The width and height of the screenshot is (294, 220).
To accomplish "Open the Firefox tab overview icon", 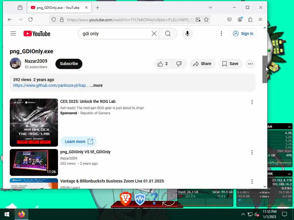I will (20, 7).
